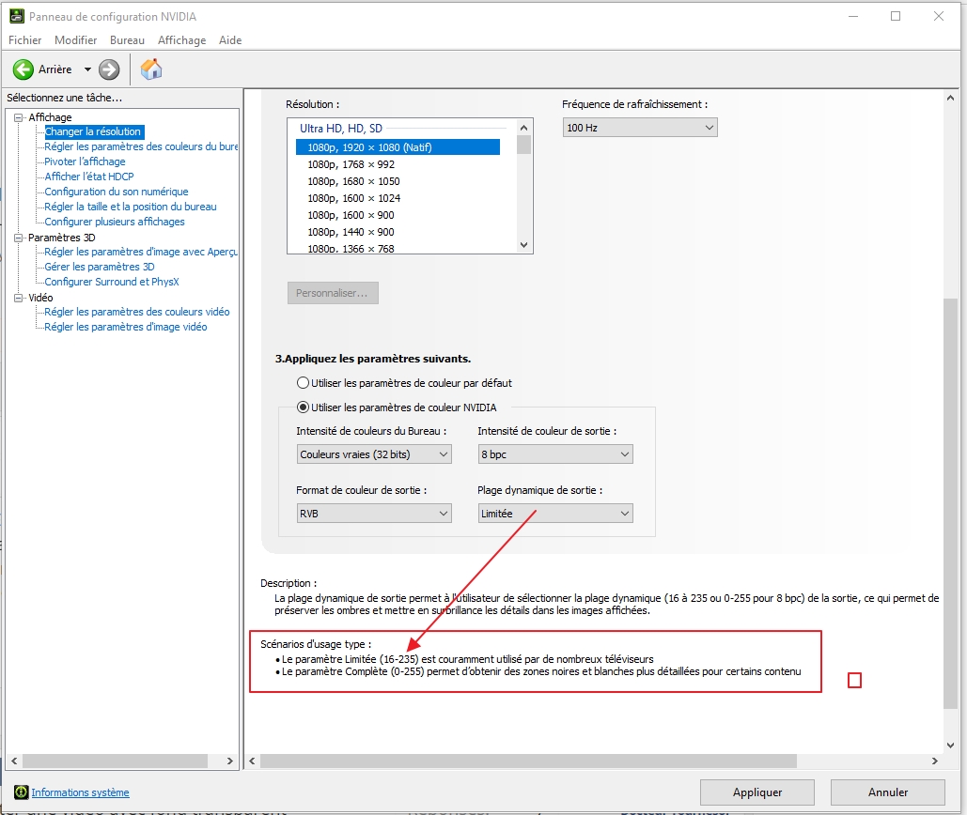
Task: Click the forward arrow icon in toolbar
Action: pyautogui.click(x=109, y=69)
